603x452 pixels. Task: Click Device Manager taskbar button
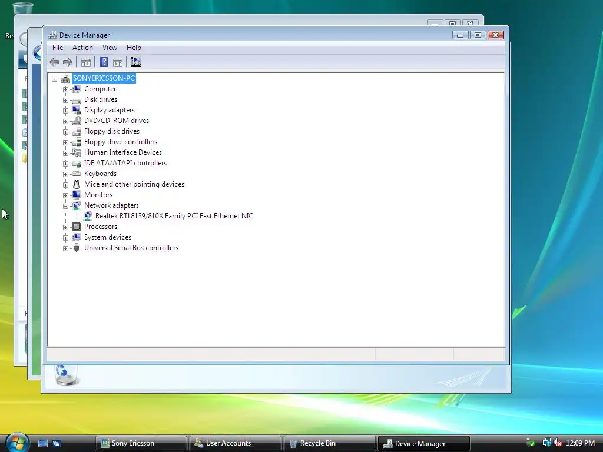[x=424, y=443]
